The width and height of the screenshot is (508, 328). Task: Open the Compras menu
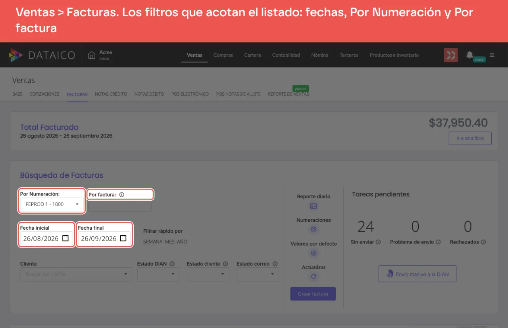pos(223,55)
